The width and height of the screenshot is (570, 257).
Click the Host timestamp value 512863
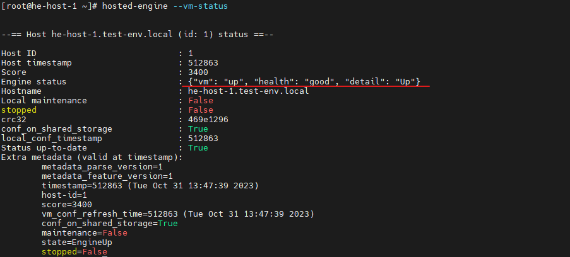[203, 63]
